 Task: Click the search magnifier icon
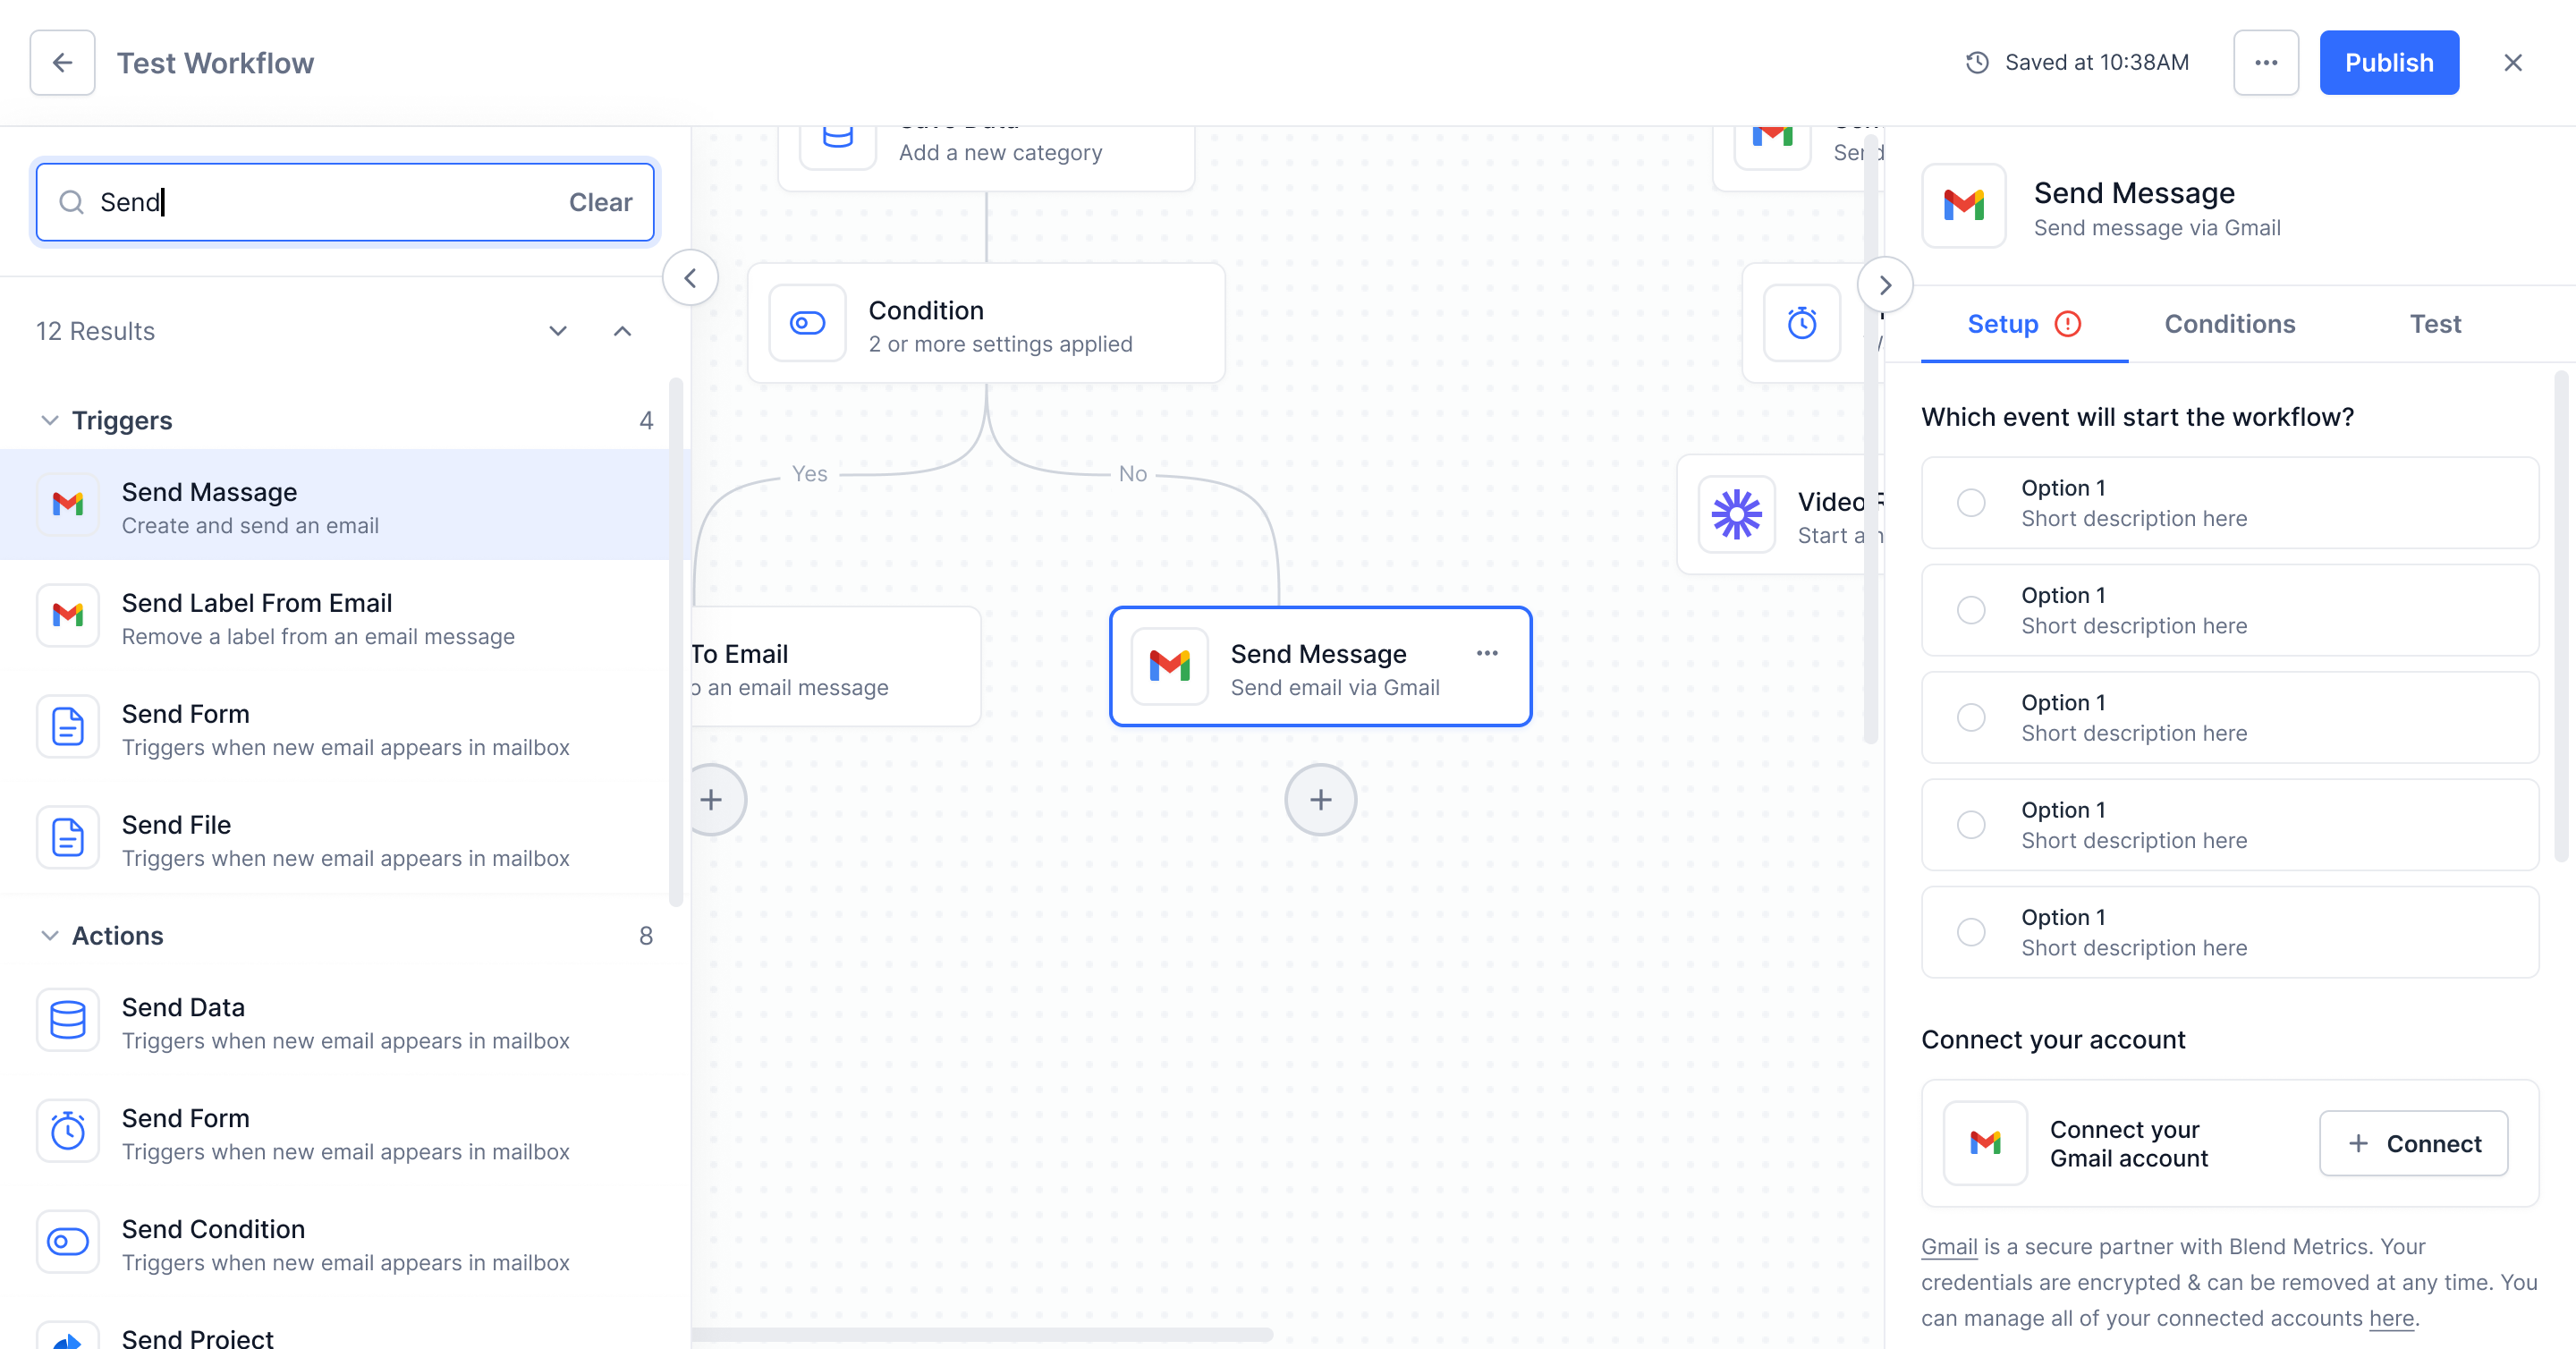(x=71, y=202)
